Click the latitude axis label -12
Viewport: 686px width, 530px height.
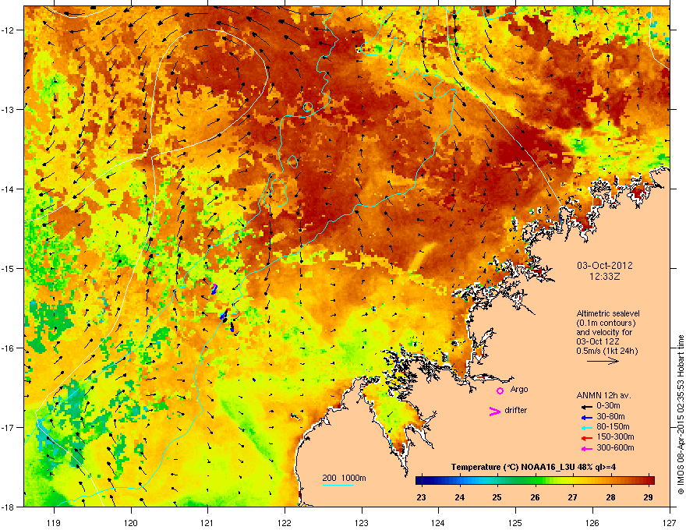[x=8, y=30]
